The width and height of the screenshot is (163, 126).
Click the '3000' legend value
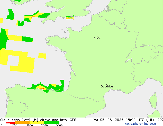pos(59,125)
